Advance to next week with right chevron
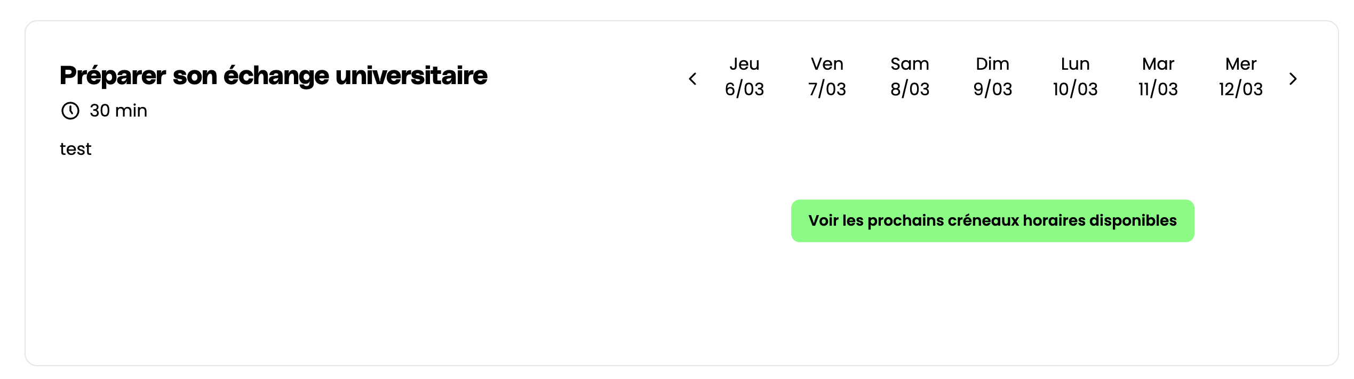This screenshot has width=1354, height=379. 1293,79
